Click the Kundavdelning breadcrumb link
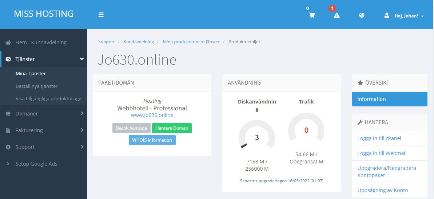The height and width of the screenshot is (199, 434). [139, 42]
